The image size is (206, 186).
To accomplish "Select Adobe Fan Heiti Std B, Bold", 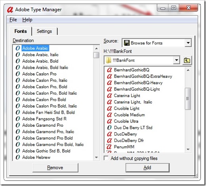I will [49, 112].
